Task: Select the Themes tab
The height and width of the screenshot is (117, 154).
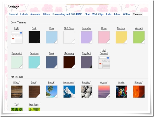Action: click(x=137, y=14)
